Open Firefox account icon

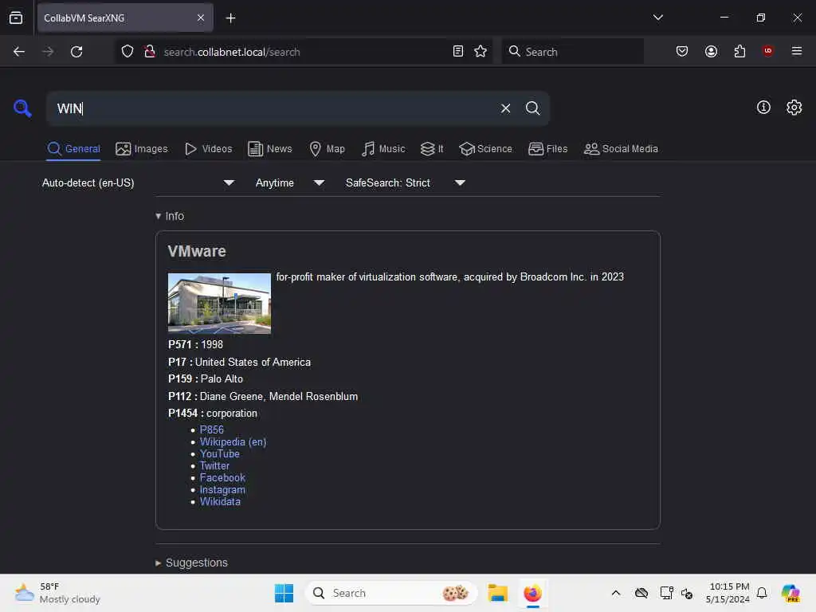coord(711,51)
